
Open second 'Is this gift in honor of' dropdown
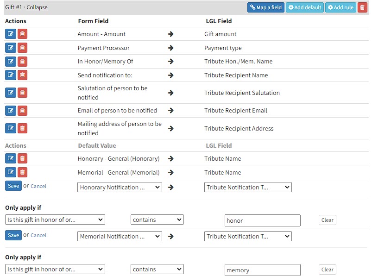point(55,269)
